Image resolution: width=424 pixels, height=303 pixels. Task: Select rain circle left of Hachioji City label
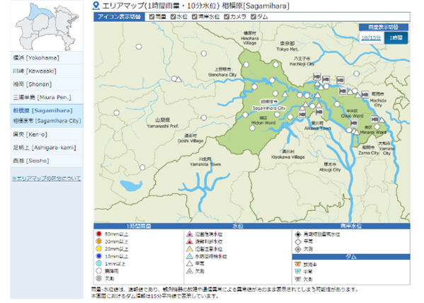(x=275, y=64)
